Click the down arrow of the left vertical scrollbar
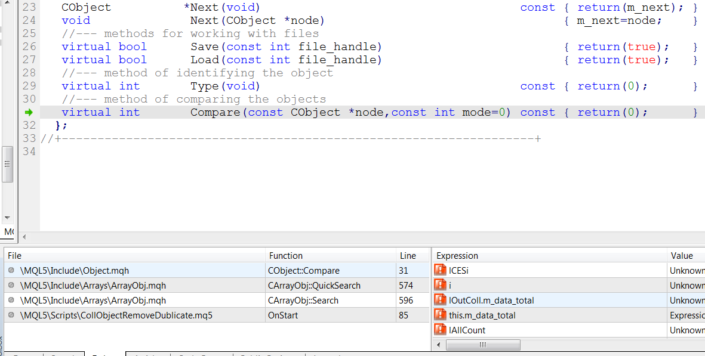The width and height of the screenshot is (705, 356). [7, 218]
